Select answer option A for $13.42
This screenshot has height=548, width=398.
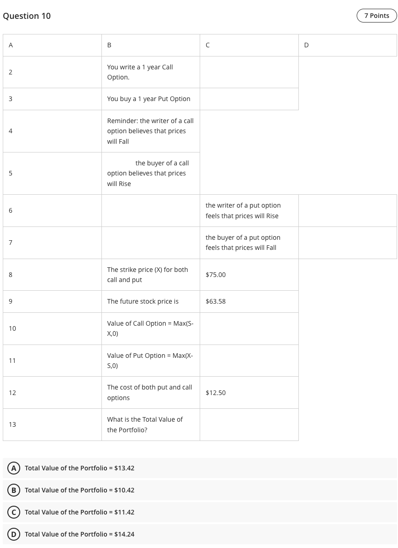click(x=14, y=468)
